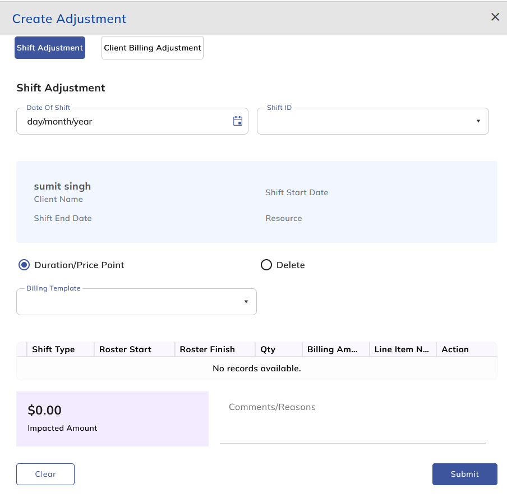
Task: Open the Date Of Shift calendar picker
Action: [x=238, y=121]
